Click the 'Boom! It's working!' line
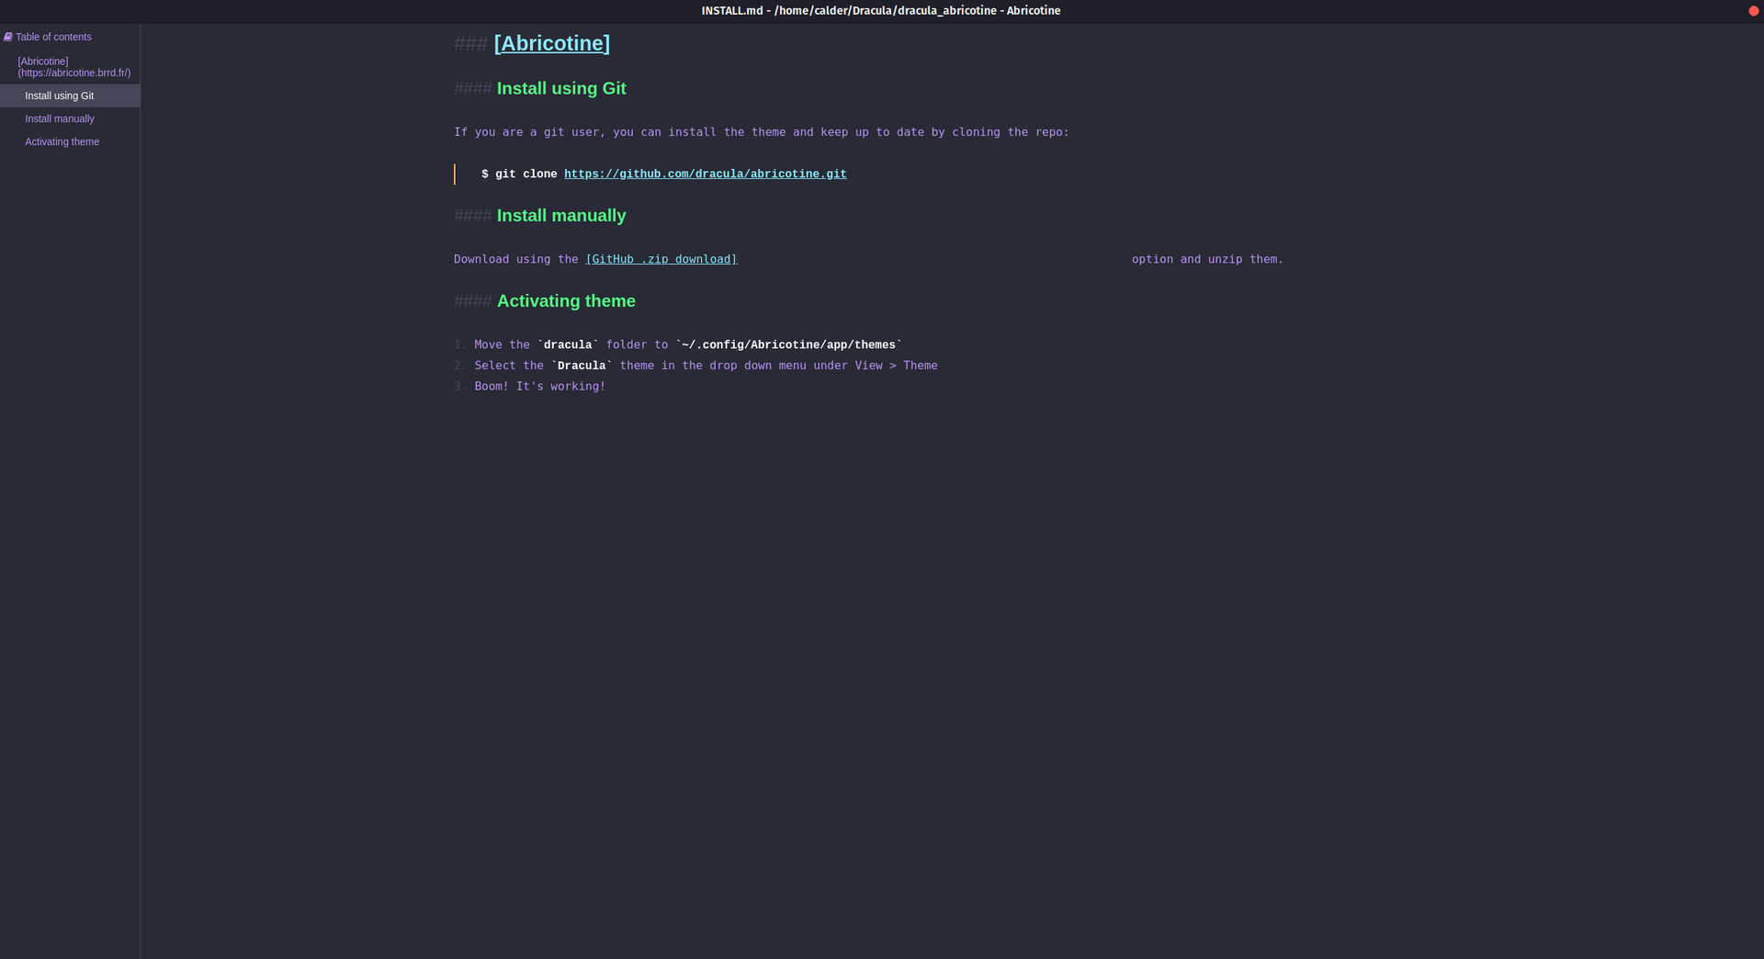Viewport: 1764px width, 959px height. tap(539, 387)
